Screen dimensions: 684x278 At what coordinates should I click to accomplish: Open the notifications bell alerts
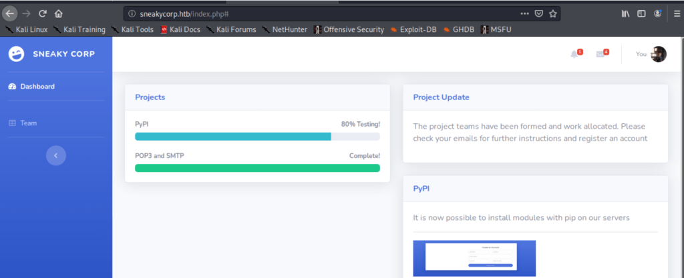pos(574,54)
